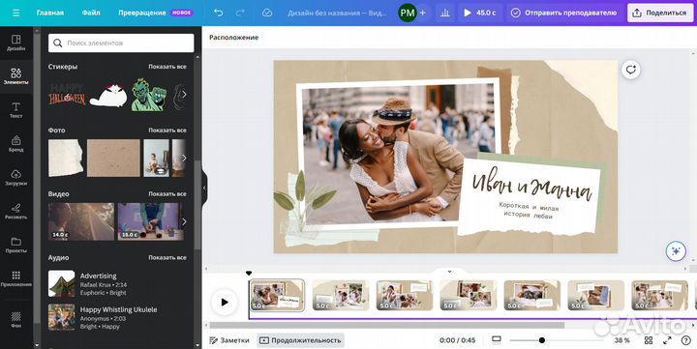Toggle the Продолжительность timeline button
Screen dimensions: 697x349
pyautogui.click(x=300, y=340)
